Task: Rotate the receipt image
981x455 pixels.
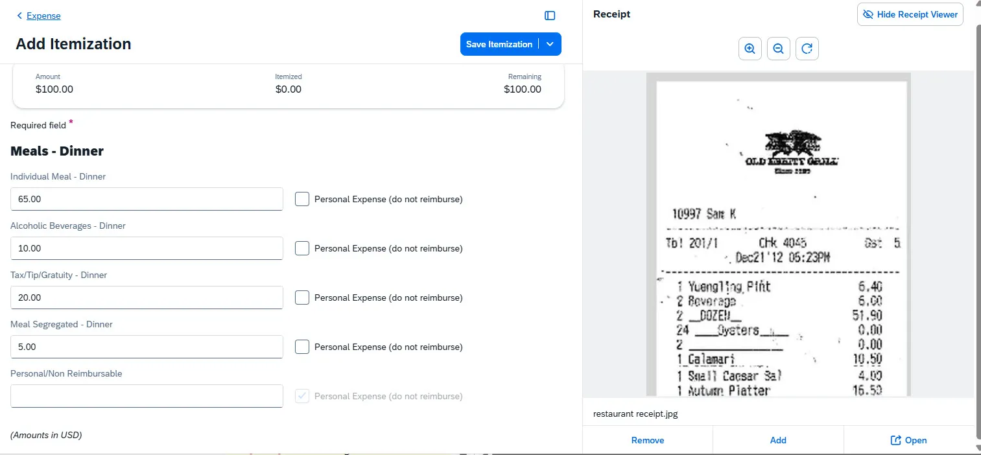Action: (x=807, y=49)
